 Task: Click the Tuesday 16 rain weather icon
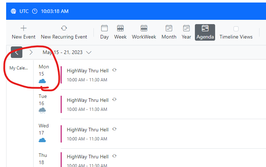point(42,110)
